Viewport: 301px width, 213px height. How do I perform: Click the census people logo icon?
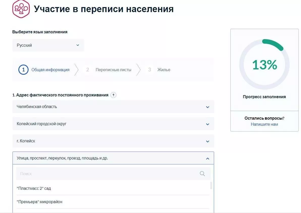(21, 9)
